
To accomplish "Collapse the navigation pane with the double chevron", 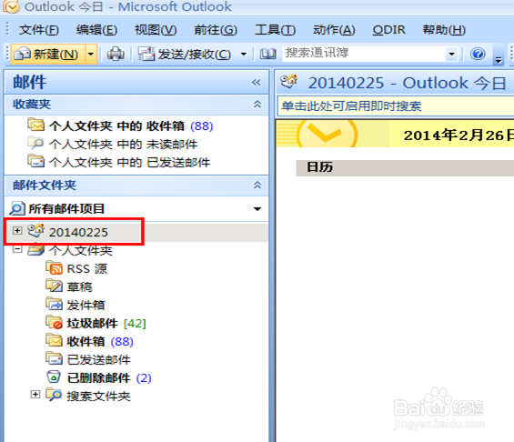I will coord(257,82).
